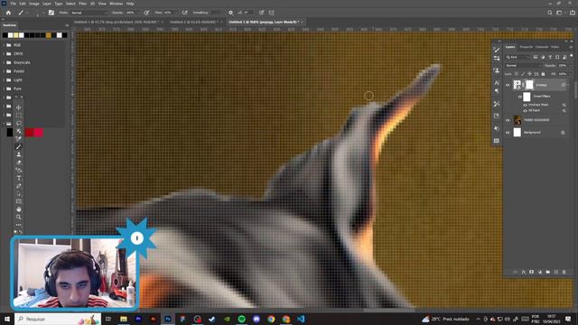Toggle pressure for opacity icon

click(146, 13)
